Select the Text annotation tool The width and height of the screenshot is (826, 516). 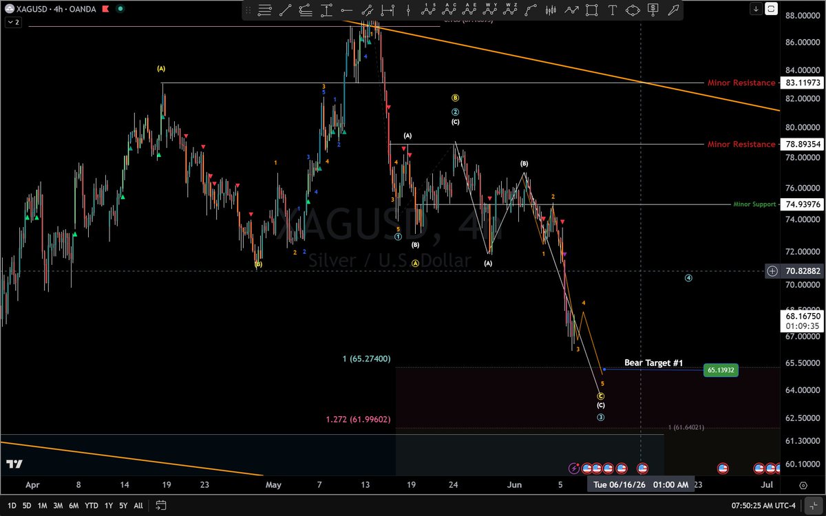[x=612, y=10]
